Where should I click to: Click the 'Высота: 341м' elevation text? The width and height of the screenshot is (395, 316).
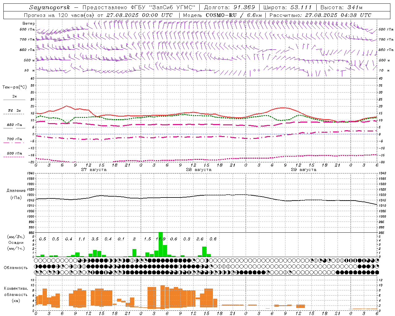point(341,7)
